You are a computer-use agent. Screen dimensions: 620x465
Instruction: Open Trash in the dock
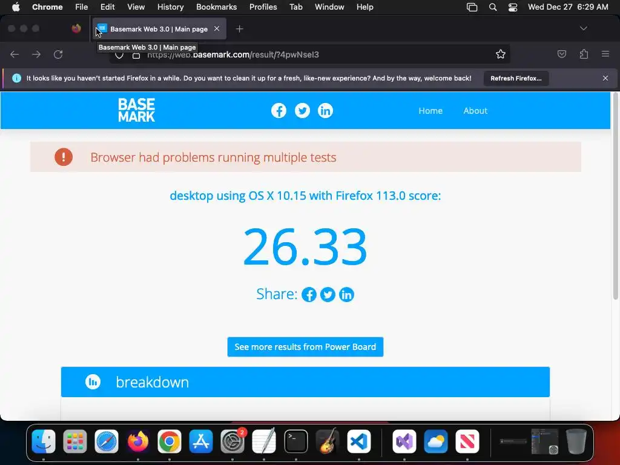576,441
